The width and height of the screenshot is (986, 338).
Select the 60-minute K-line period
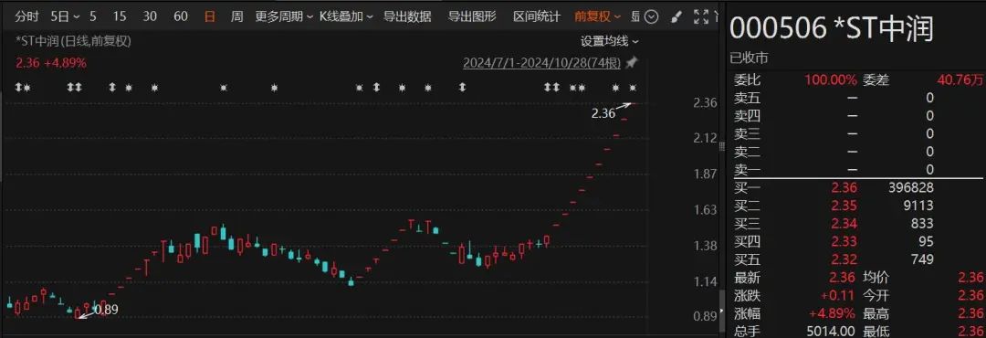(x=181, y=16)
